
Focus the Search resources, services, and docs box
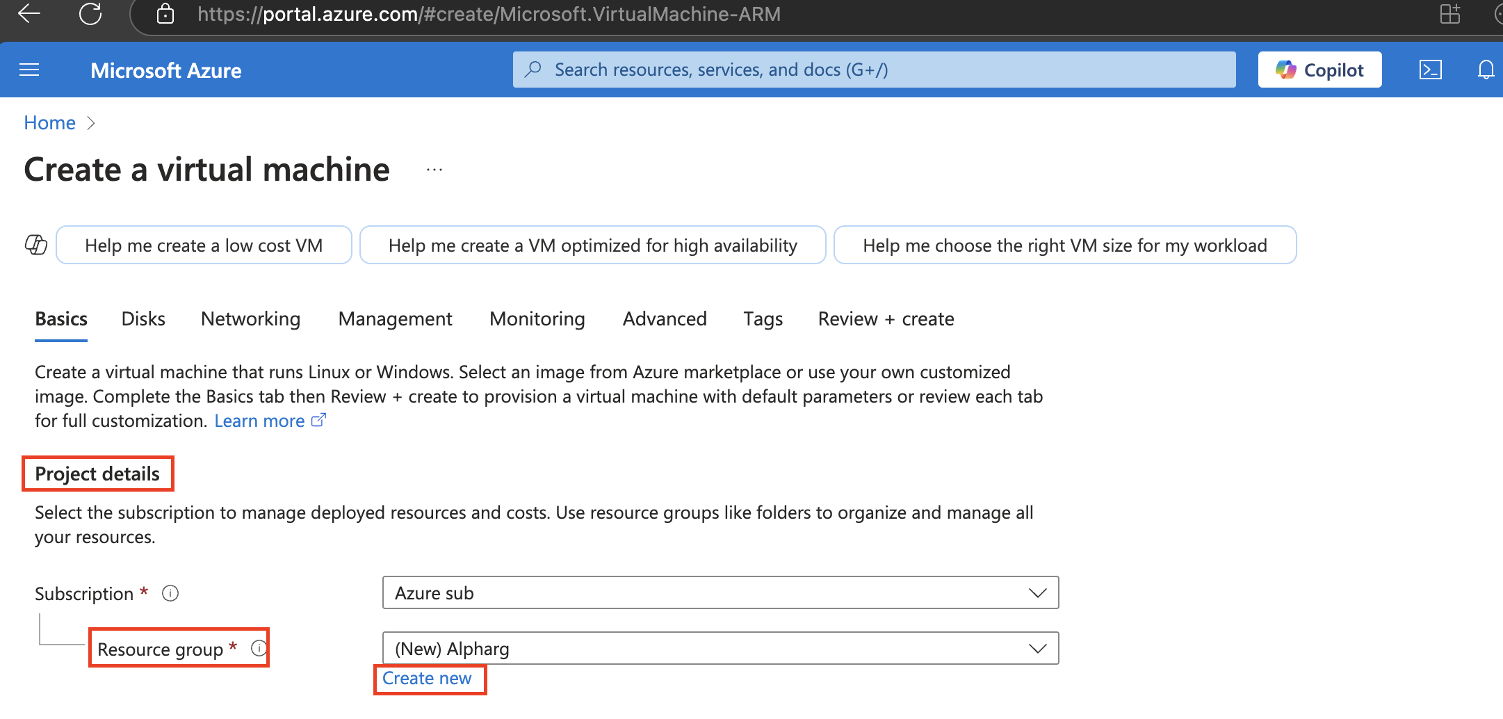(874, 70)
